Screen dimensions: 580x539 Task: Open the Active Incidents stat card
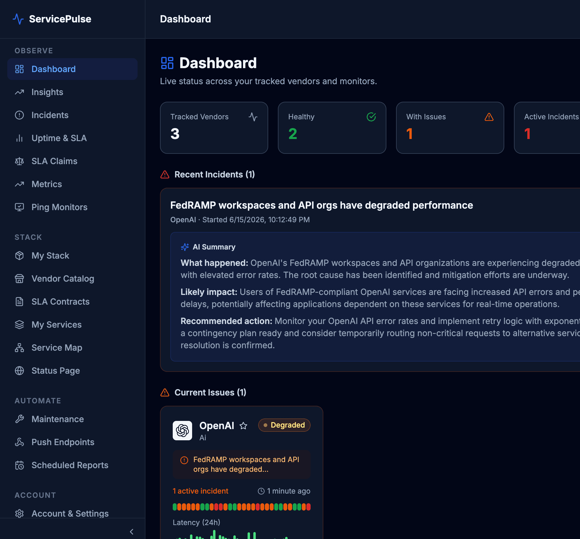click(547, 128)
